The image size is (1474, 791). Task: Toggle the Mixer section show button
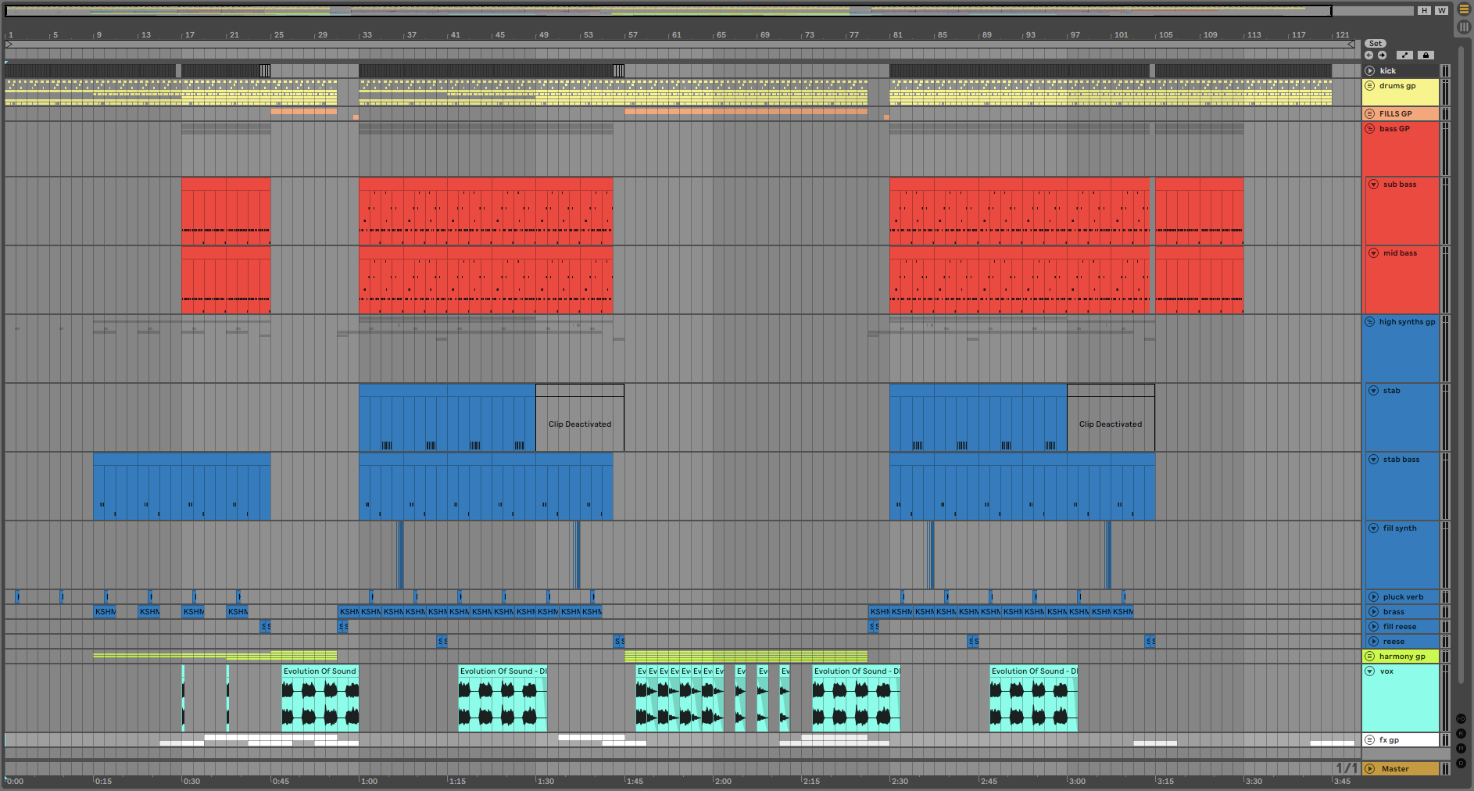[x=1461, y=748]
